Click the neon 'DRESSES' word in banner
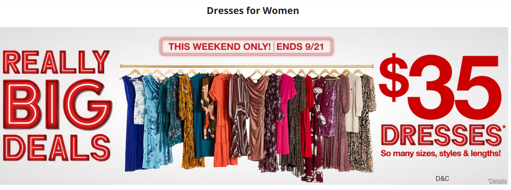The image size is (511, 190). click(x=440, y=136)
